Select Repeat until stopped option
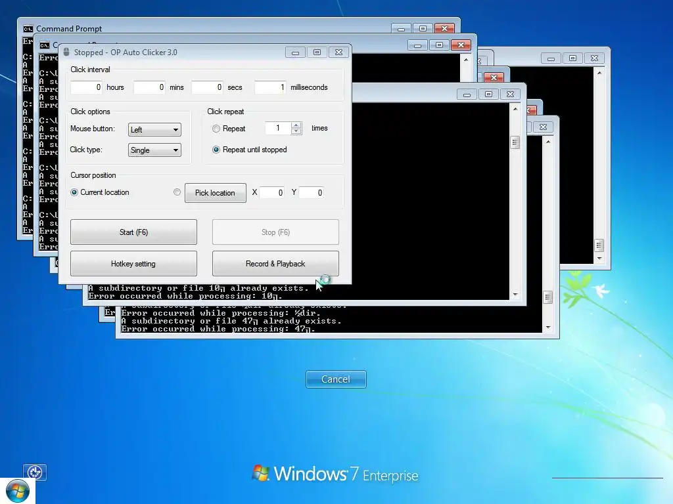Screen dimensions: 673x504 [216, 150]
